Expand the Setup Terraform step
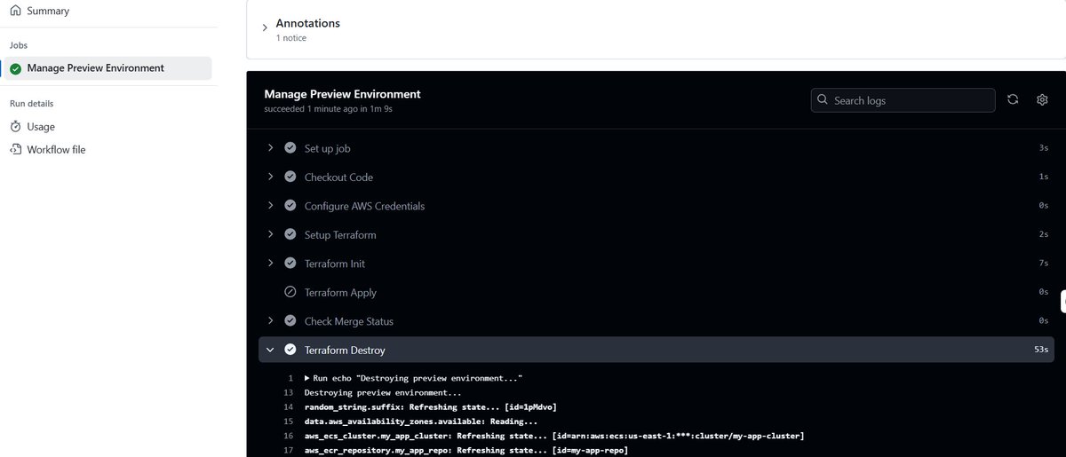This screenshot has height=457, width=1066. [270, 235]
